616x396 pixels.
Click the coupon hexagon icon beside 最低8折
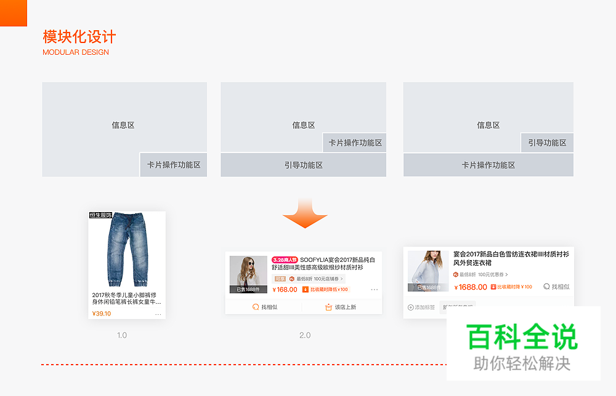(x=291, y=279)
